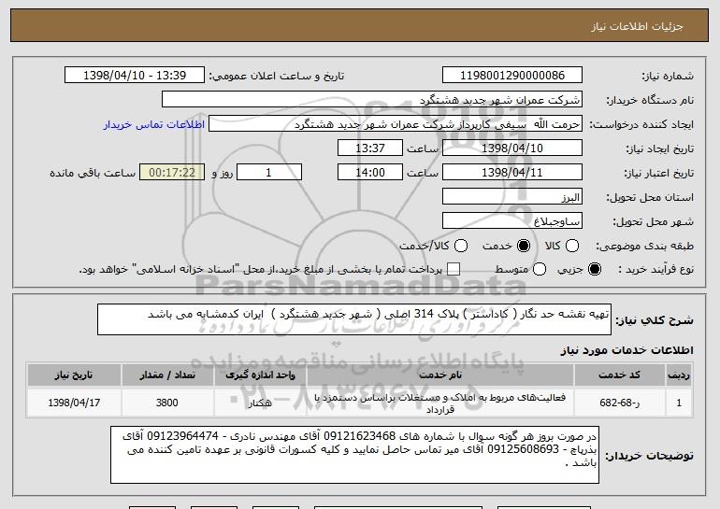Select the جزیی purchase type radio

tap(594, 269)
